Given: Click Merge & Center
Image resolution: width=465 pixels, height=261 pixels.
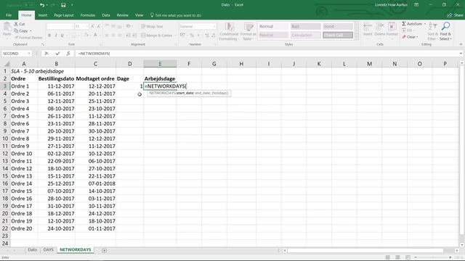Looking at the screenshot, I should tap(157, 36).
